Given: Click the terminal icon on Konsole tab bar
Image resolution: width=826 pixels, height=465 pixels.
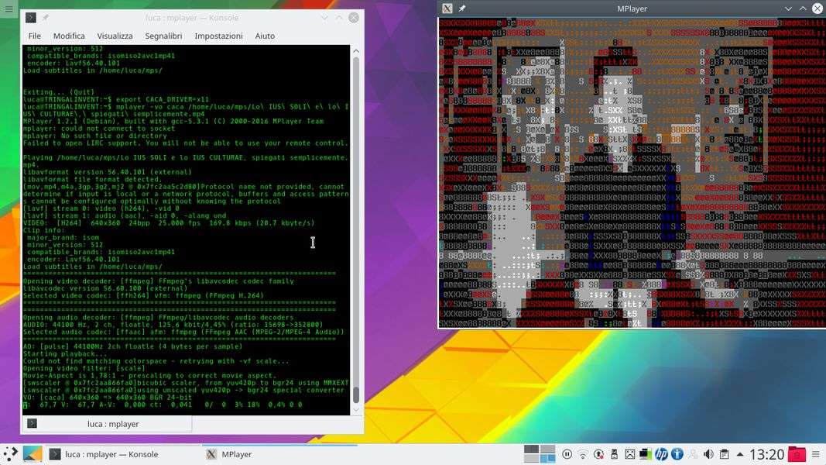Looking at the screenshot, I should coord(33,423).
